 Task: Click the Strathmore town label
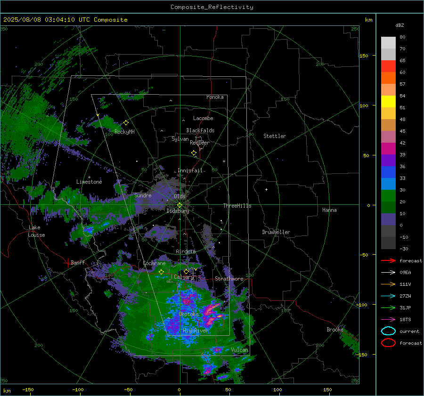[x=229, y=279]
